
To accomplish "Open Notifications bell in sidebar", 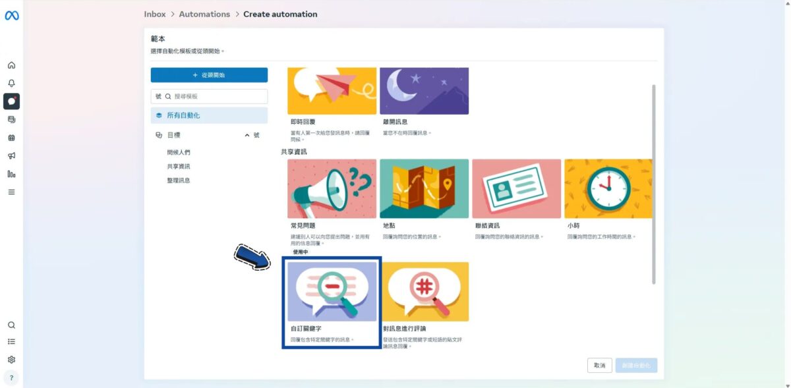I will [x=11, y=83].
